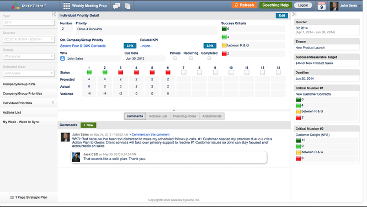Click Jack CEO avatar in reply
Image resolution: width=367 pixels, height=207 pixels.
tap(76, 157)
